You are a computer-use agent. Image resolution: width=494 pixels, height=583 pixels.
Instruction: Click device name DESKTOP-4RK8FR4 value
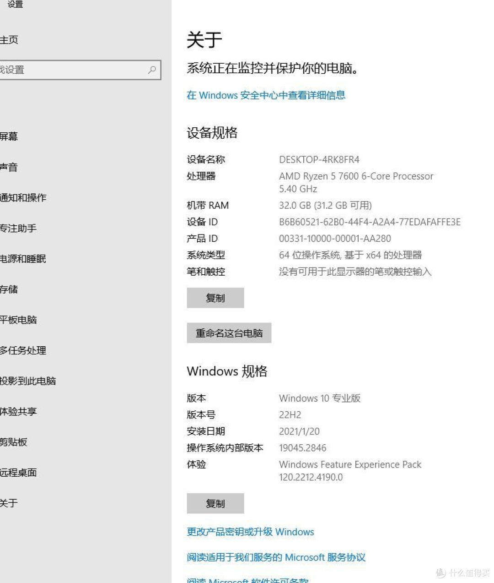[319, 159]
